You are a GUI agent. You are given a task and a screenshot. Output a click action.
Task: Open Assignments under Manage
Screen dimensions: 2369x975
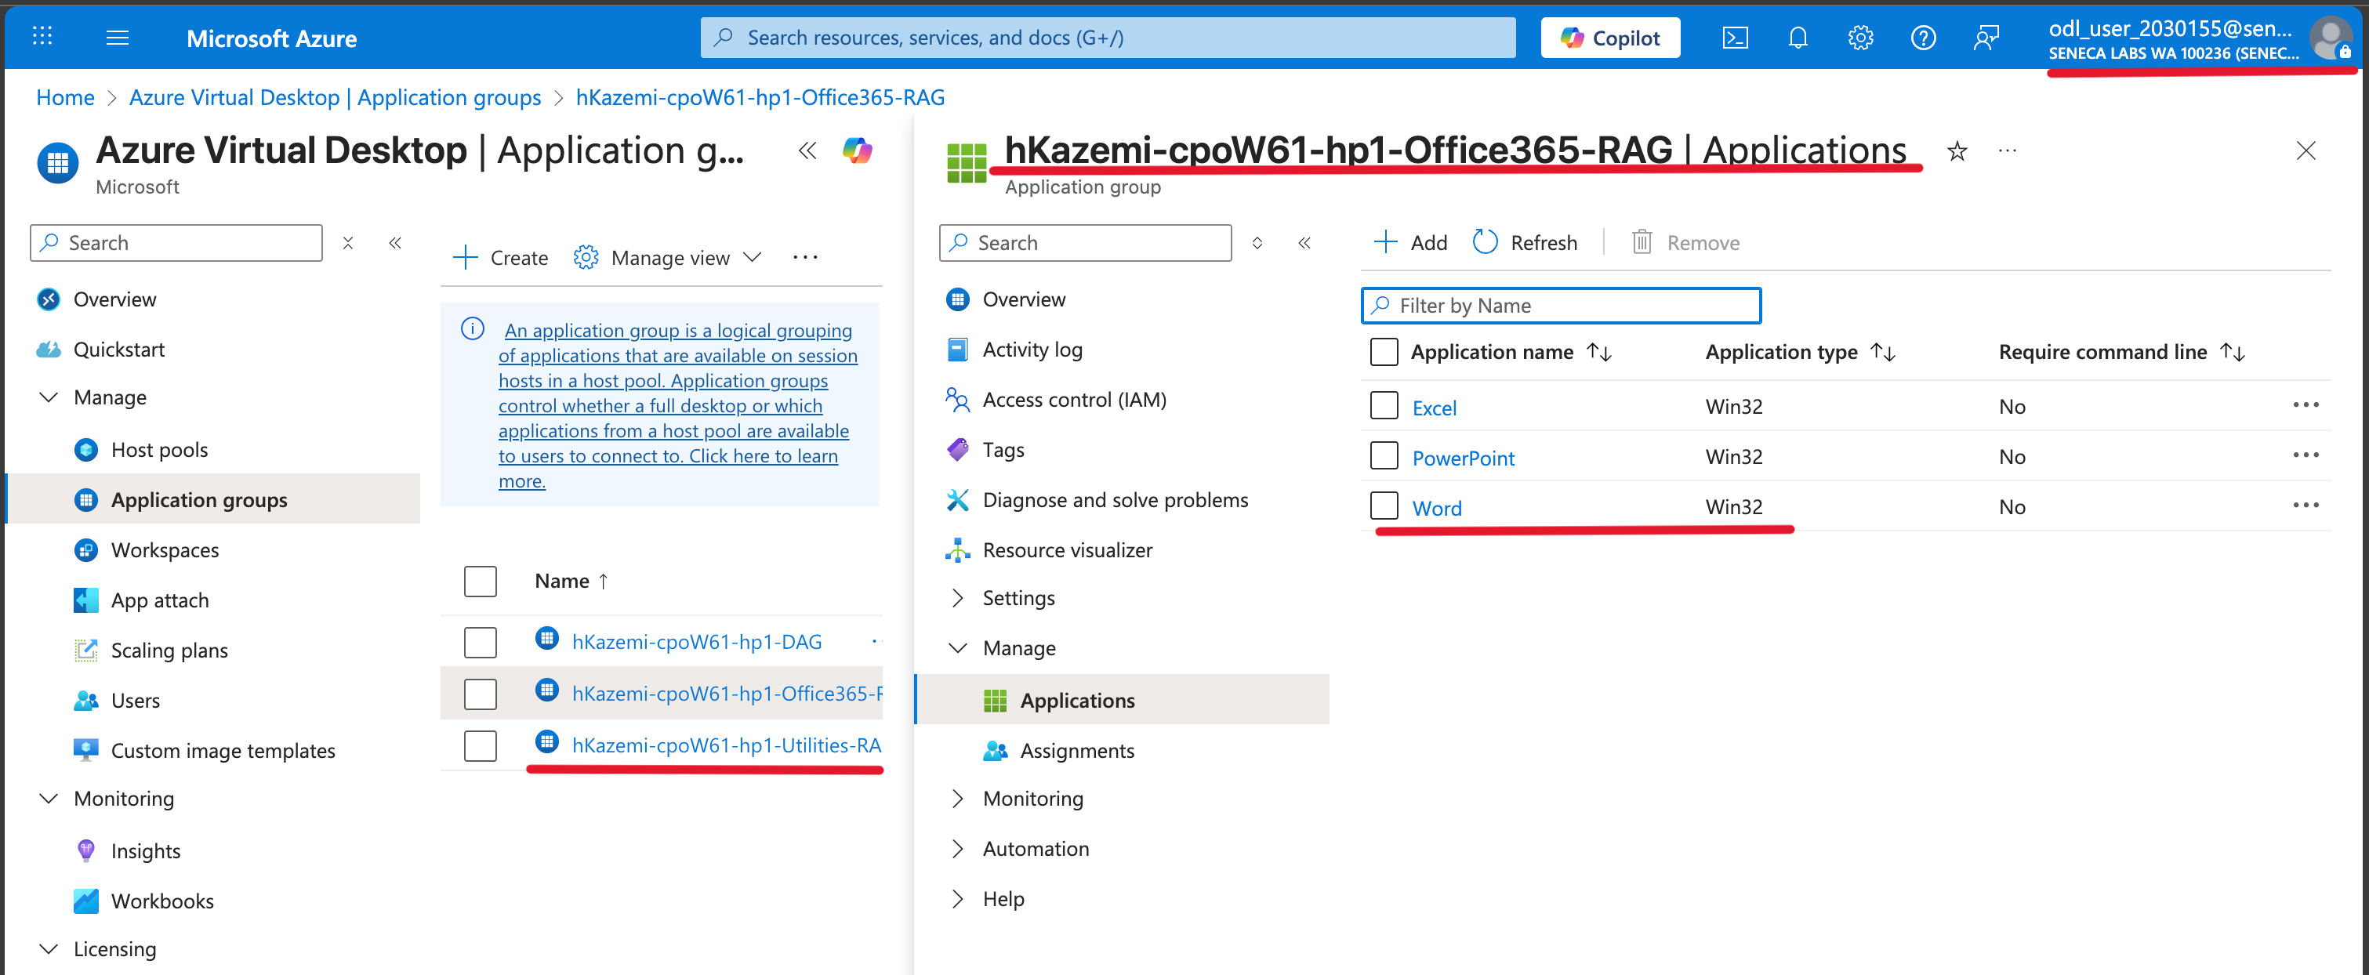point(1077,751)
